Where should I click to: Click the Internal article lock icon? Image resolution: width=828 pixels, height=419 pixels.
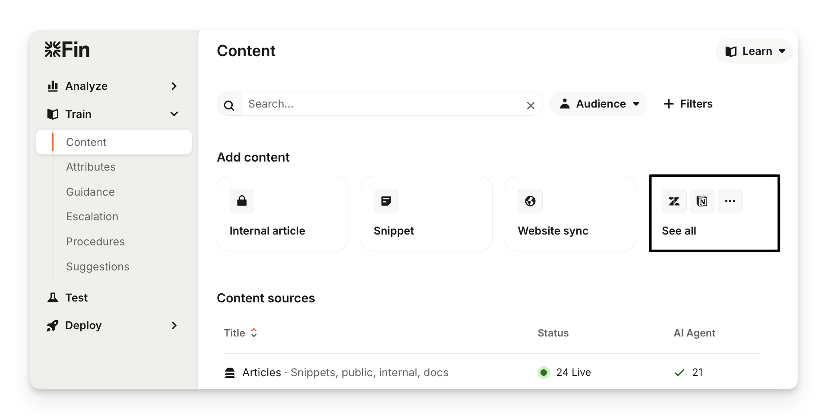[242, 201]
